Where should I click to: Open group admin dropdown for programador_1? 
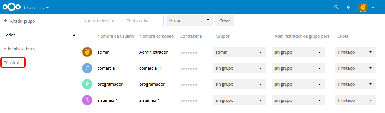pyautogui.click(x=299, y=84)
